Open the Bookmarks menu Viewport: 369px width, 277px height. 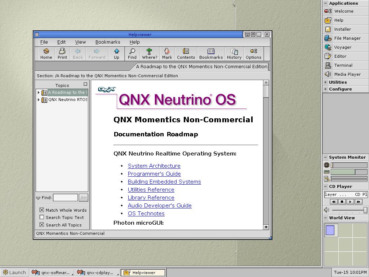click(x=108, y=42)
